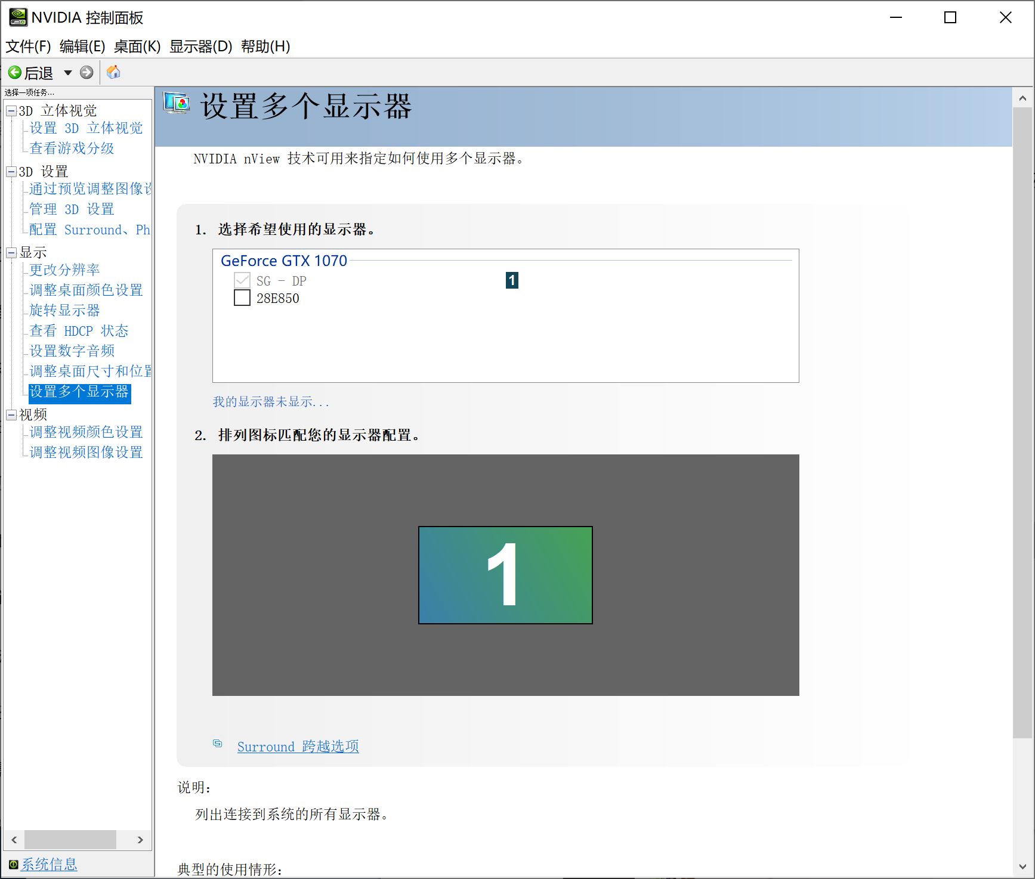Image resolution: width=1035 pixels, height=879 pixels.
Task: Click the main pane scroll up arrow
Action: coord(1022,98)
